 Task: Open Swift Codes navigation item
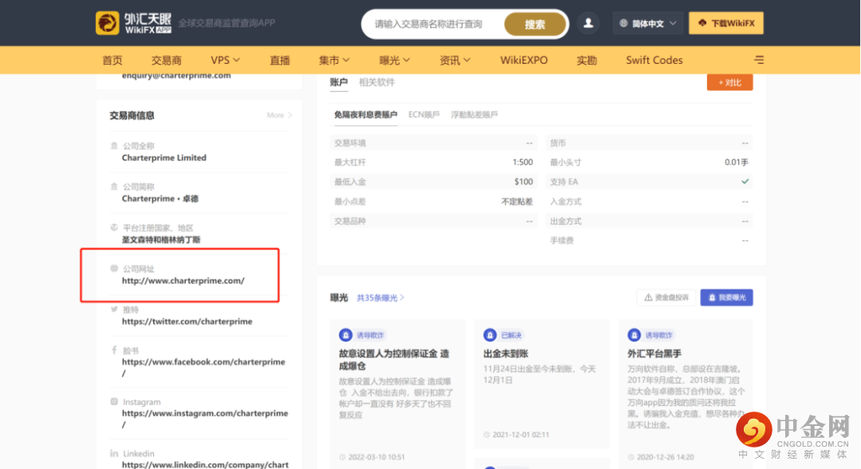tap(655, 60)
